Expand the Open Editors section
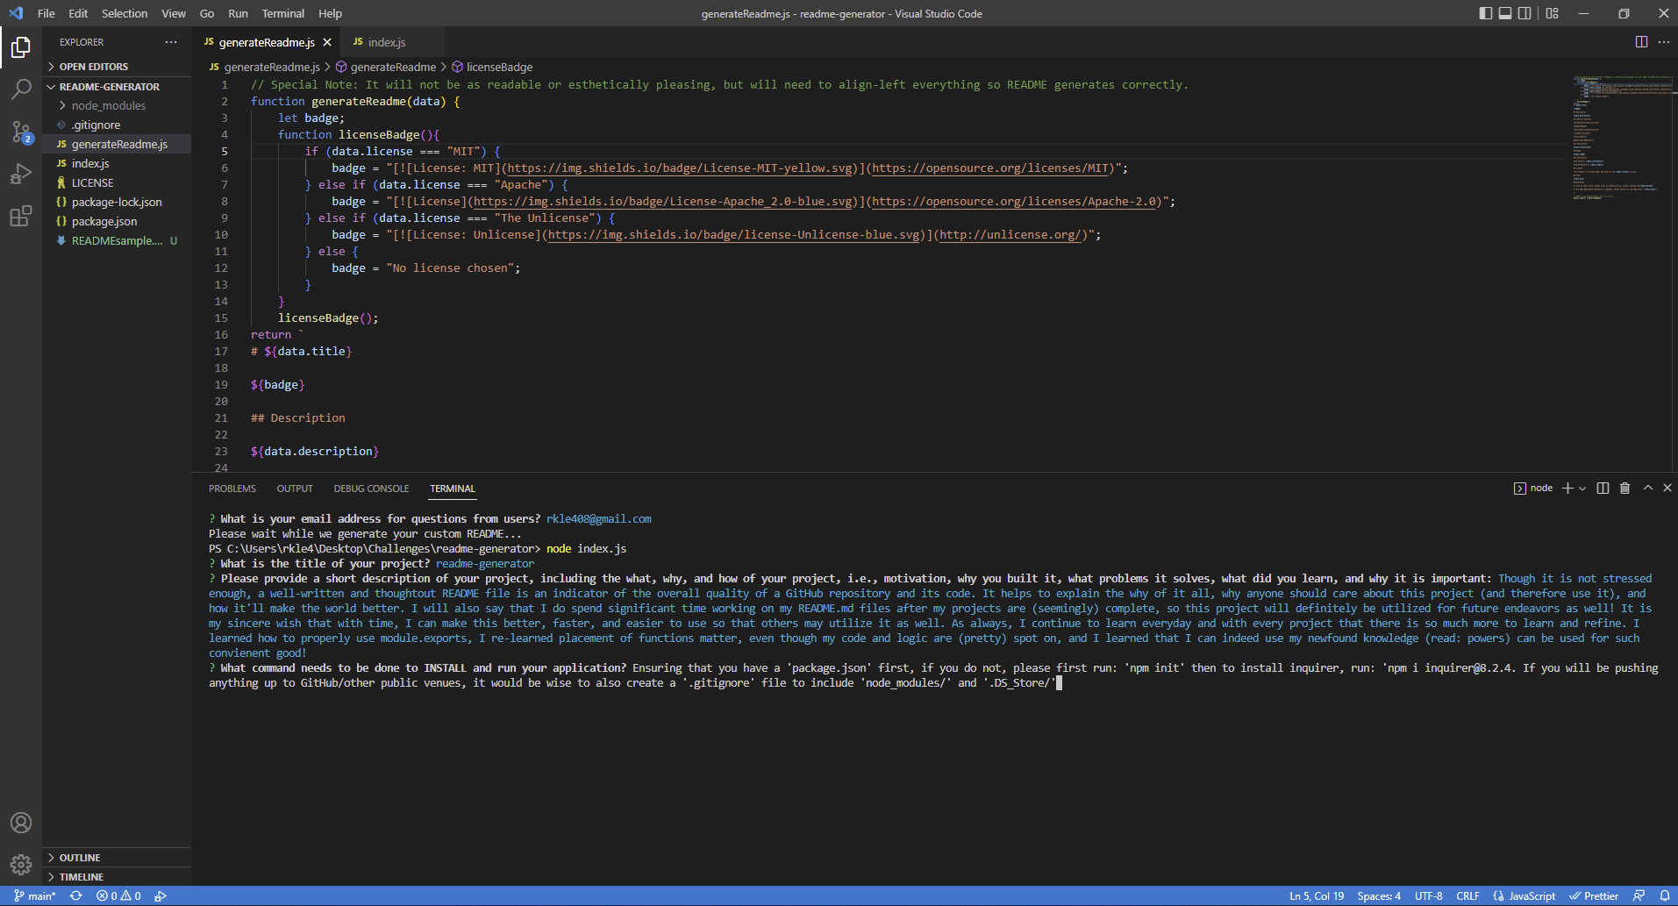 tap(117, 67)
